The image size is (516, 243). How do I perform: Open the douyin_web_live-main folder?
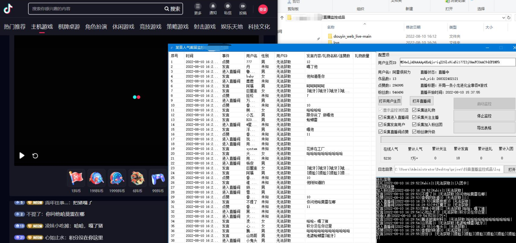tap(352, 36)
